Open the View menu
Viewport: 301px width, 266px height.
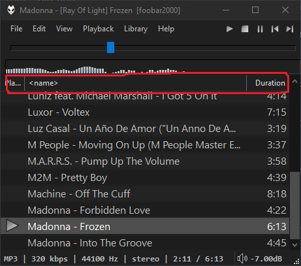(x=64, y=29)
